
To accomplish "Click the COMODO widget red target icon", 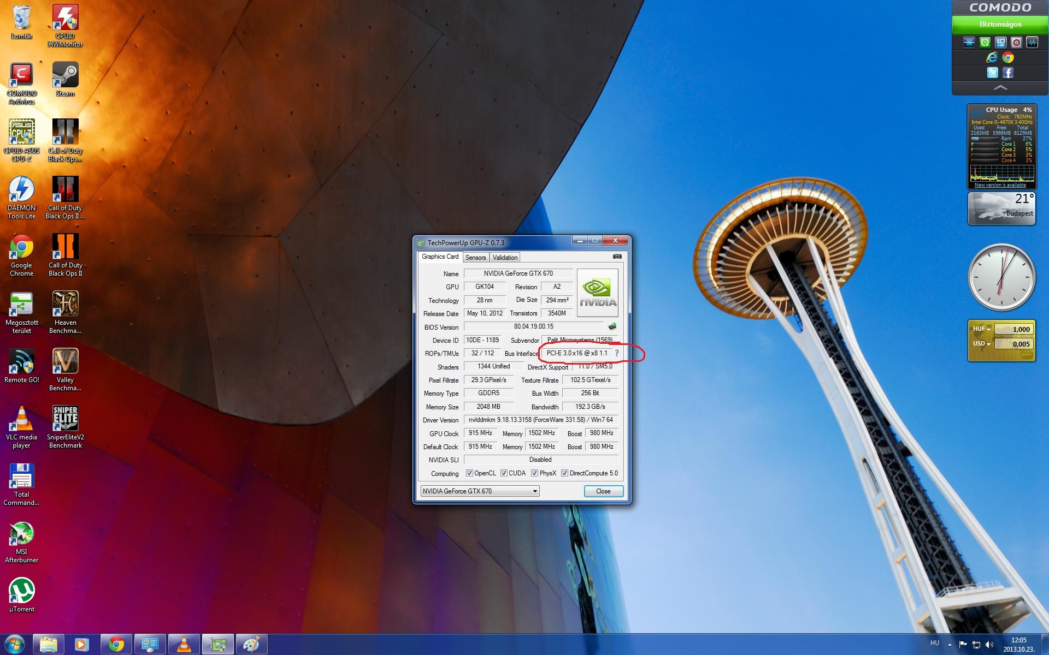I will [1016, 43].
